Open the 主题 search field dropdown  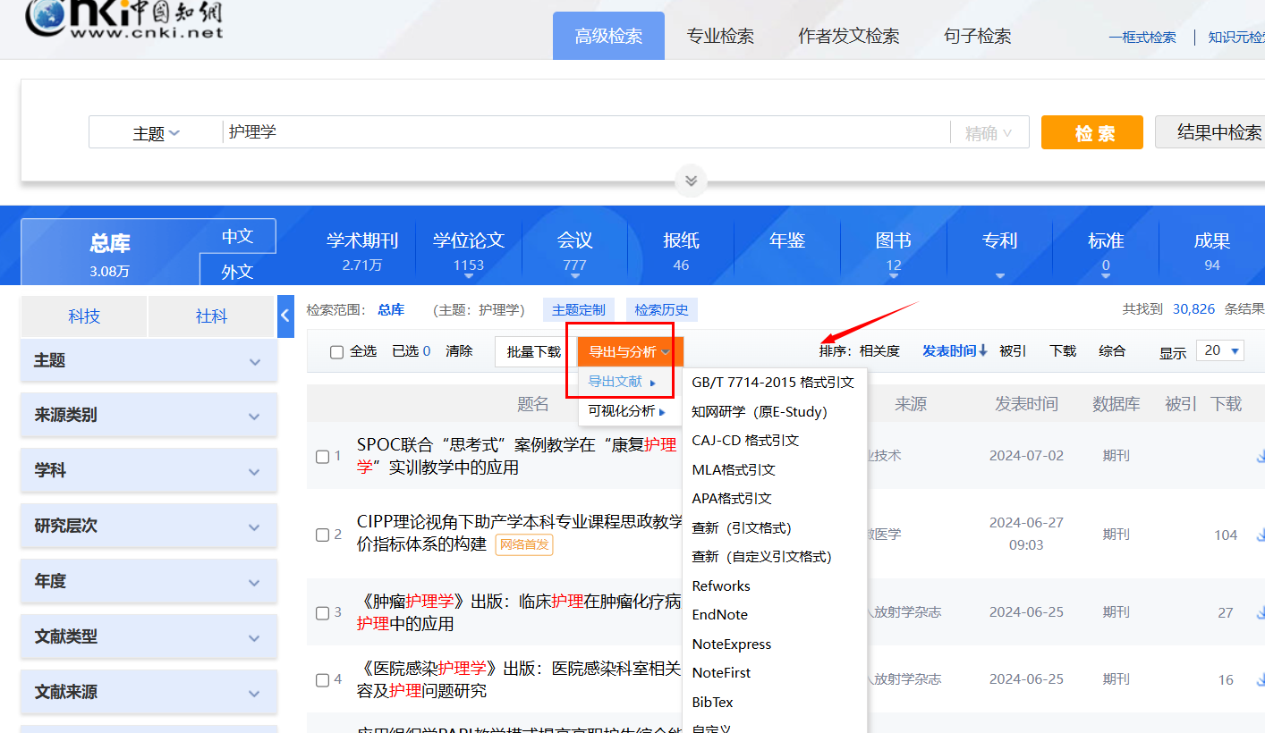(x=156, y=133)
